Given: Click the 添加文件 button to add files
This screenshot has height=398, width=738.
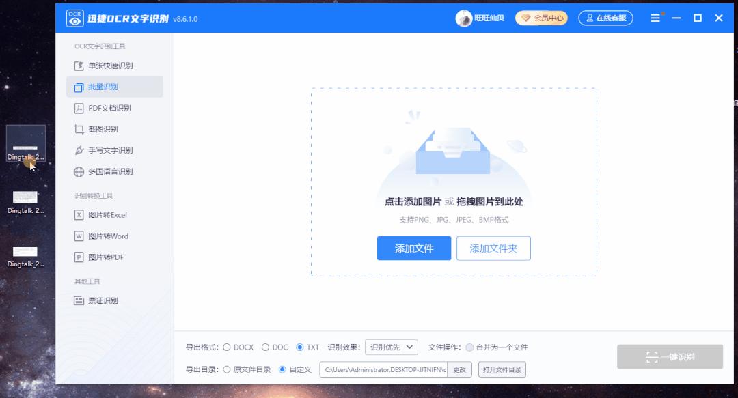Looking at the screenshot, I should click(413, 248).
